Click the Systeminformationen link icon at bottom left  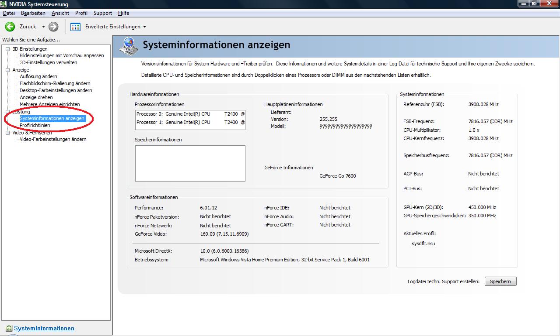pos(9,329)
